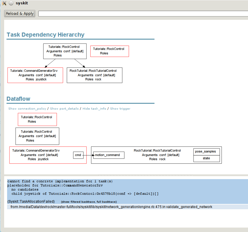Click the root Tutorials::RockControl node with conf argument
The image size is (248, 232).
coord(65,51)
